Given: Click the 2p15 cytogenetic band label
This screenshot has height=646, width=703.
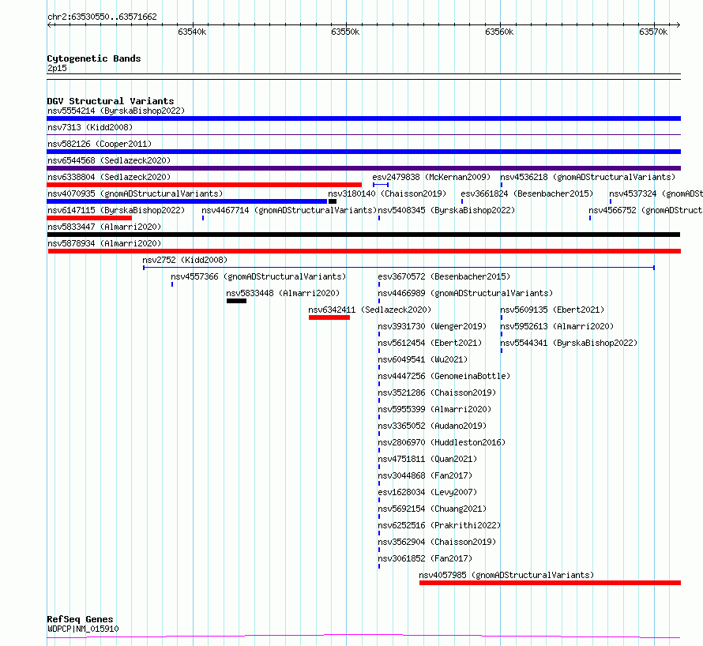Looking at the screenshot, I should [57, 68].
